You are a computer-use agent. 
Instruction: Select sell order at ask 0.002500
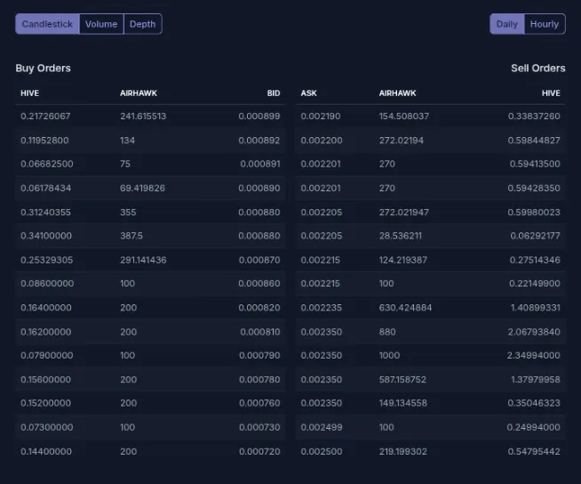[x=430, y=451]
